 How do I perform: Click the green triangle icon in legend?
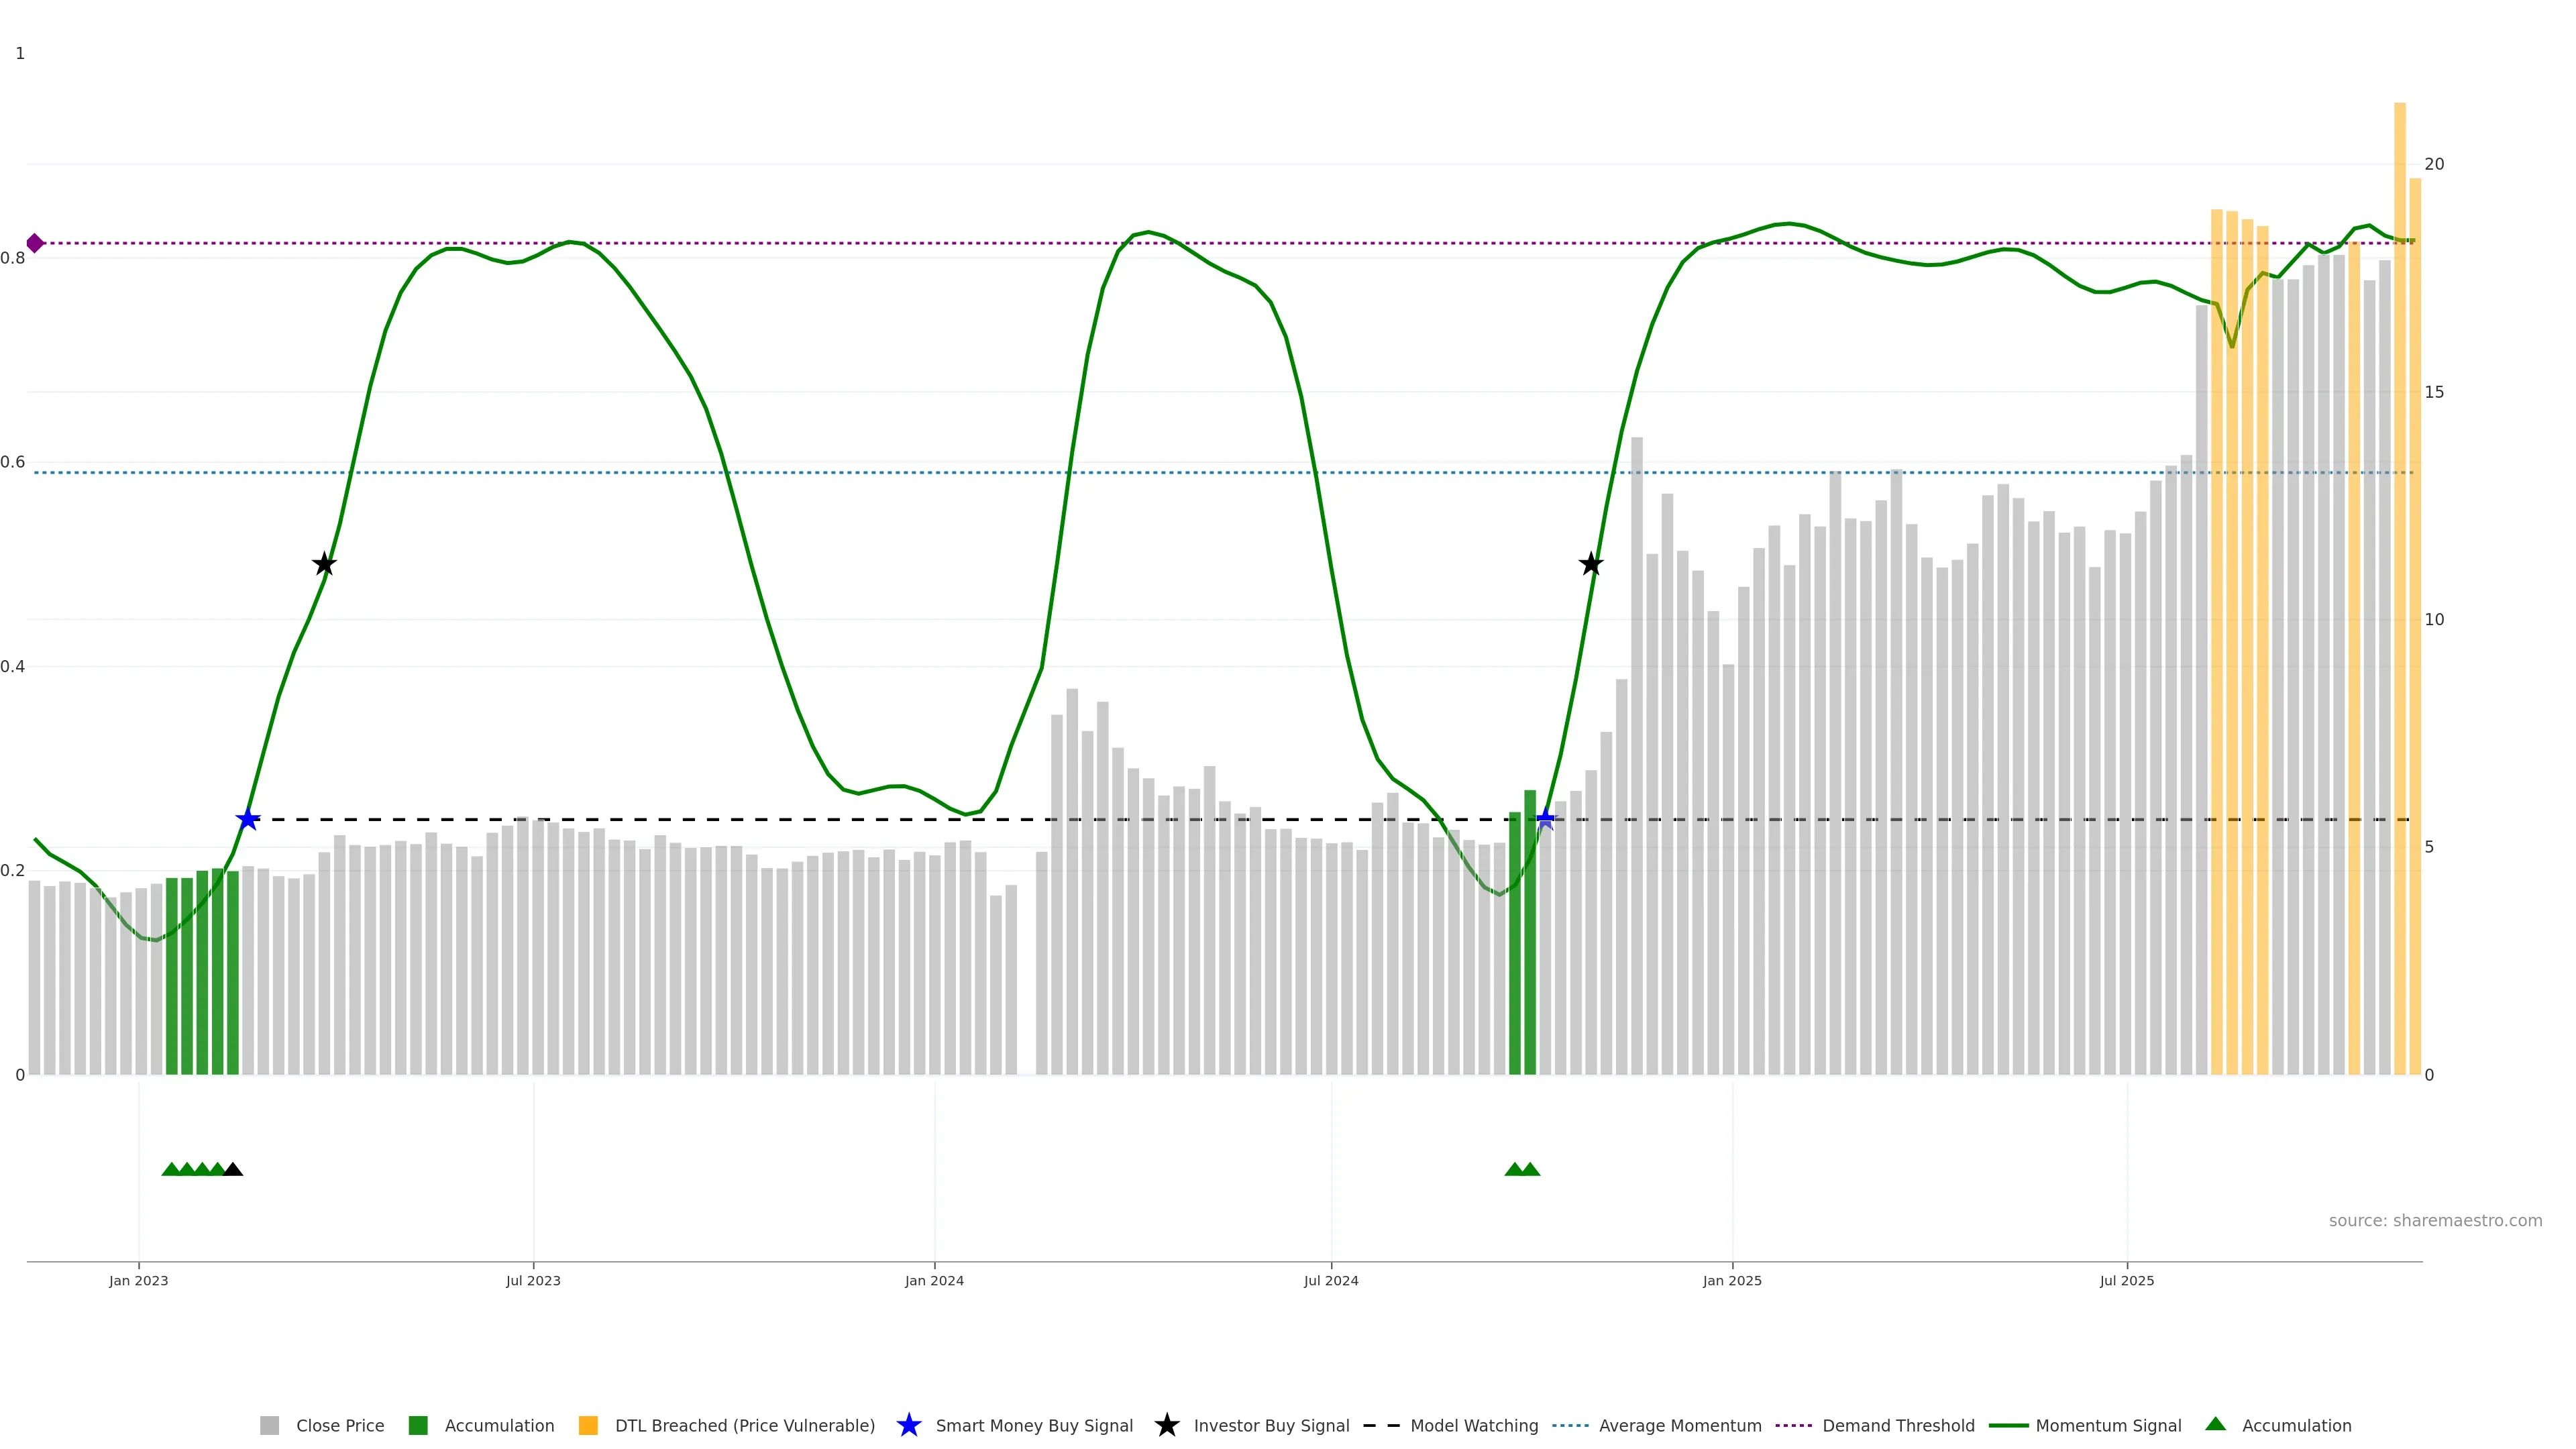point(2216,1425)
